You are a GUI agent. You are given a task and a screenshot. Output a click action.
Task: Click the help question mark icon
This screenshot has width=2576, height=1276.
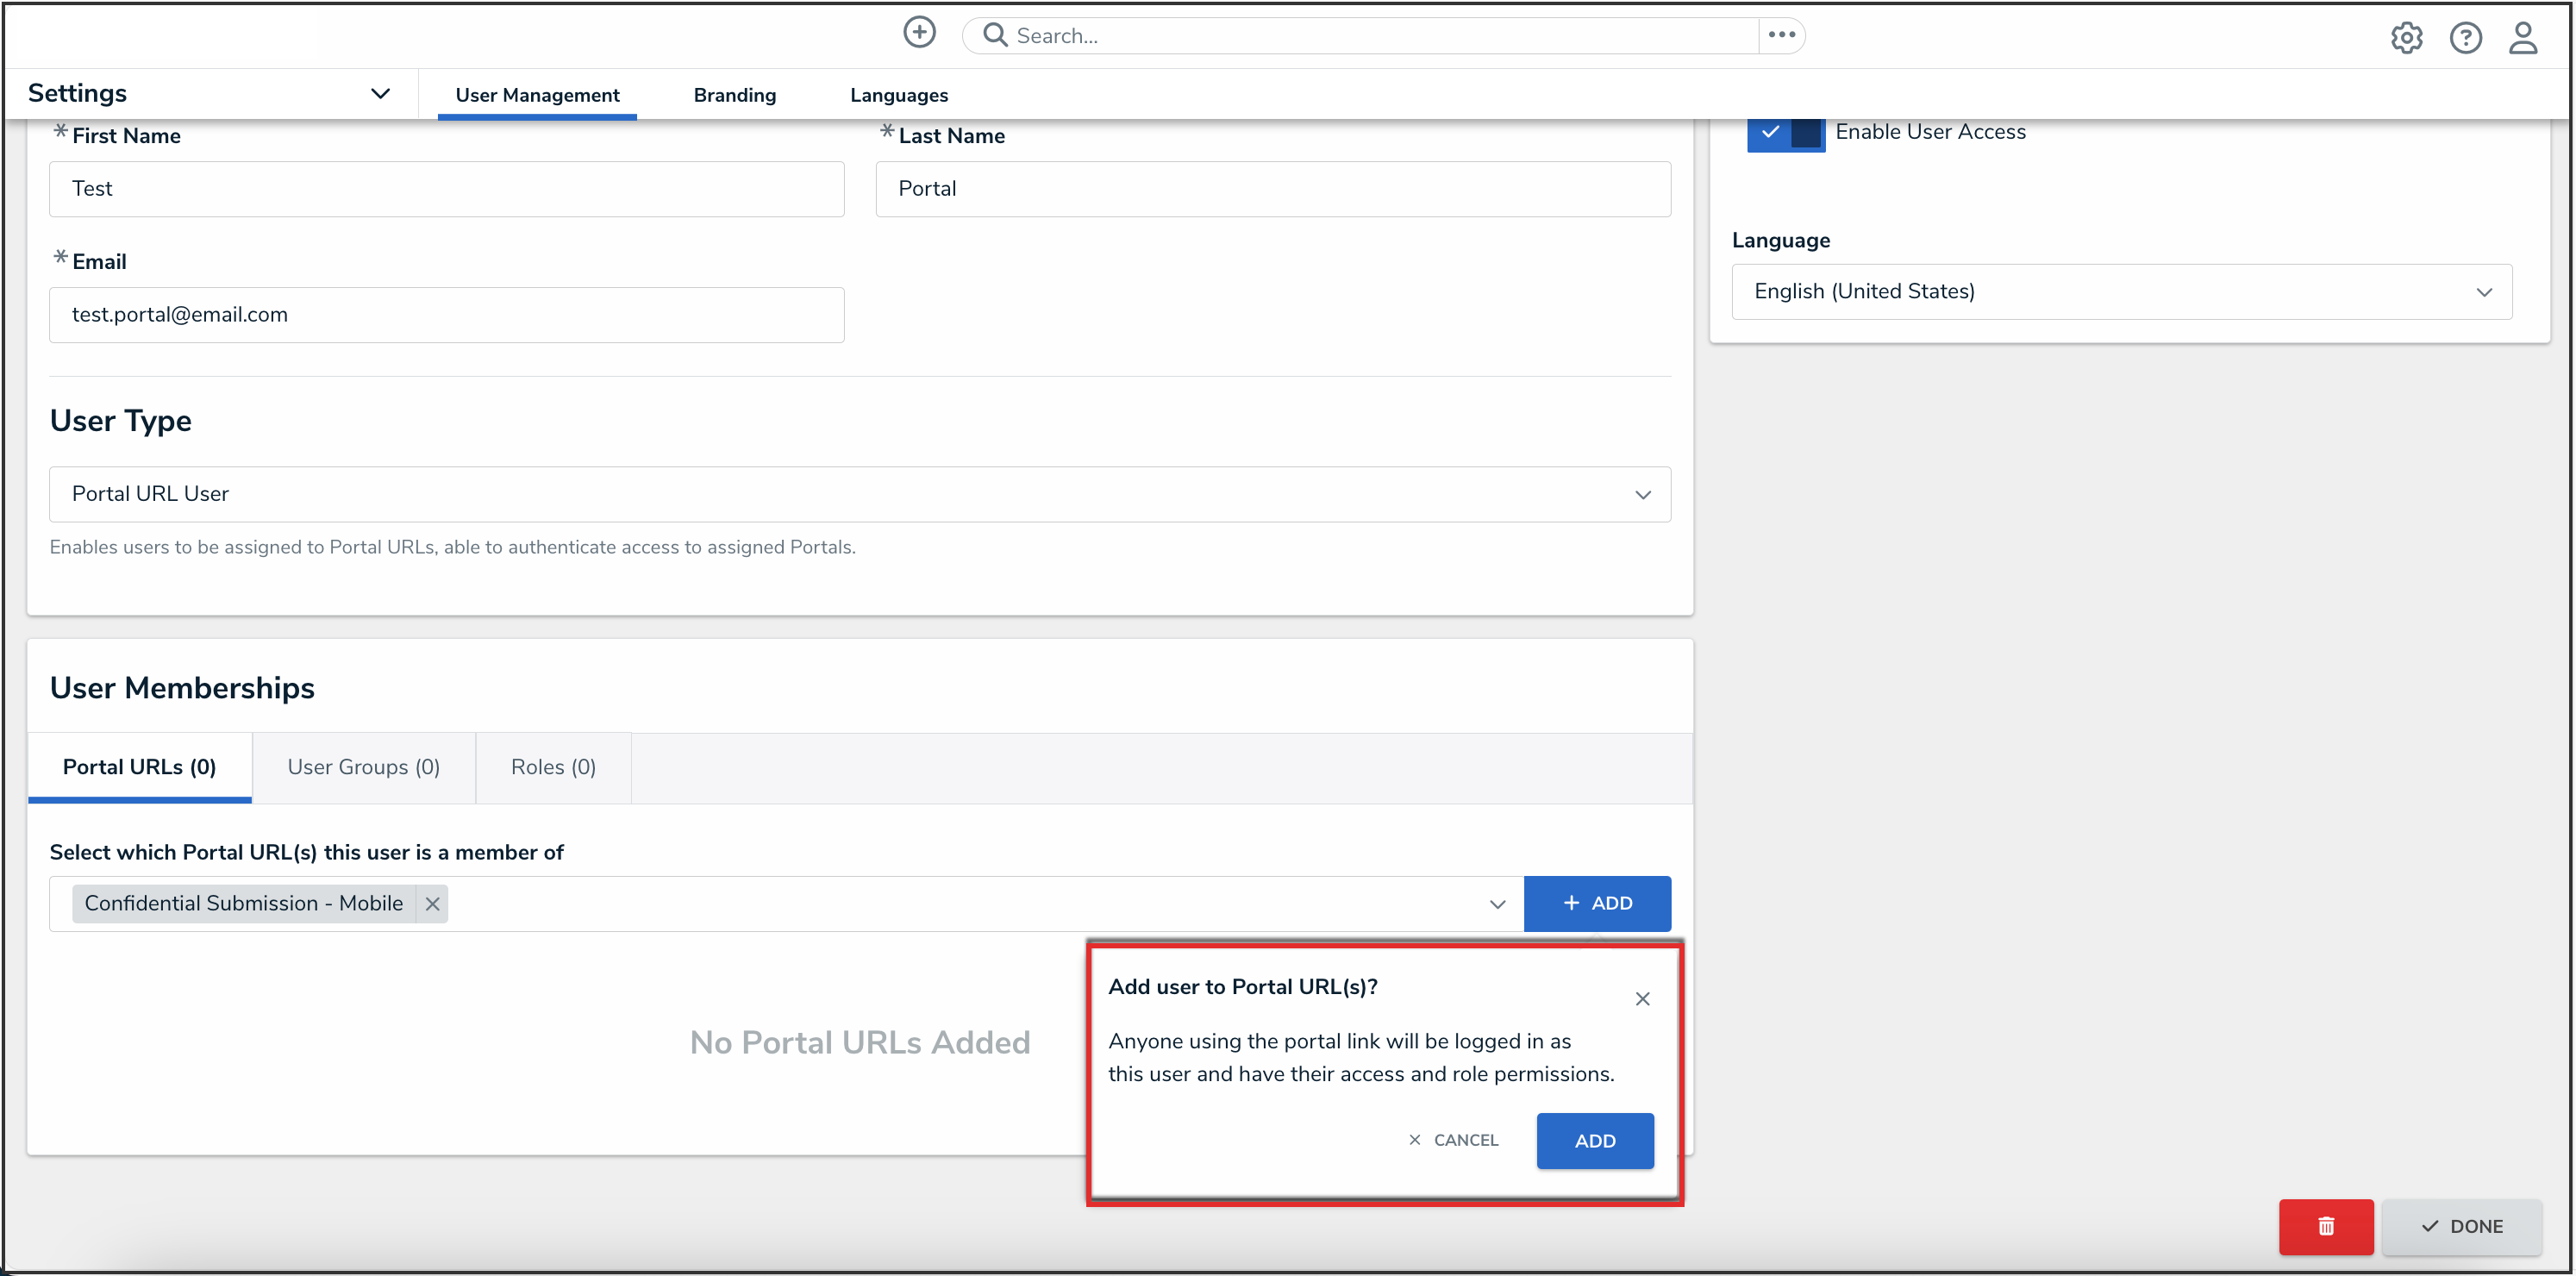click(x=2464, y=38)
